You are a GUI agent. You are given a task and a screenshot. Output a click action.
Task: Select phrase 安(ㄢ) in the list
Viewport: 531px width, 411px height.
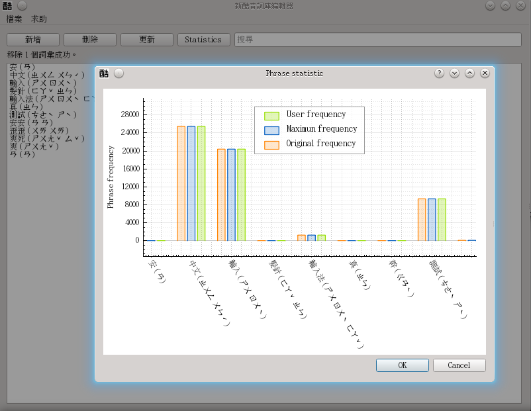click(23, 67)
